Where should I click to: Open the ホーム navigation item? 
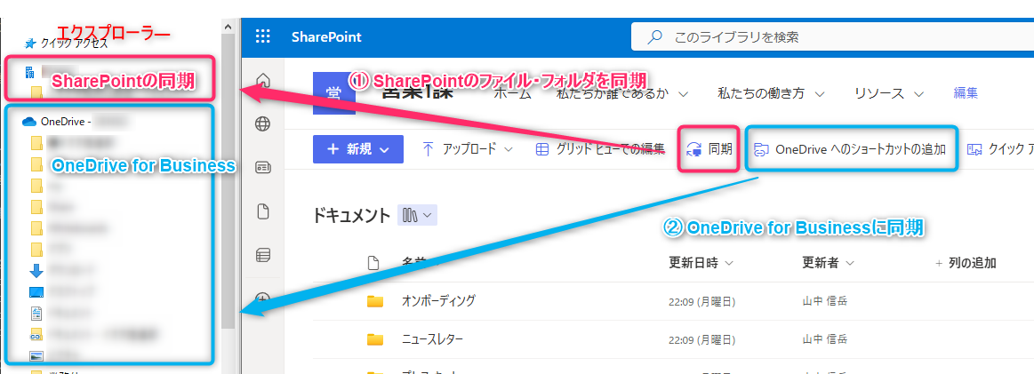[512, 94]
